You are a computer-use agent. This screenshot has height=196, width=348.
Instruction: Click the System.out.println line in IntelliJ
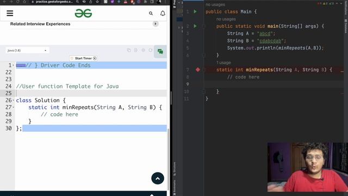click(276, 48)
